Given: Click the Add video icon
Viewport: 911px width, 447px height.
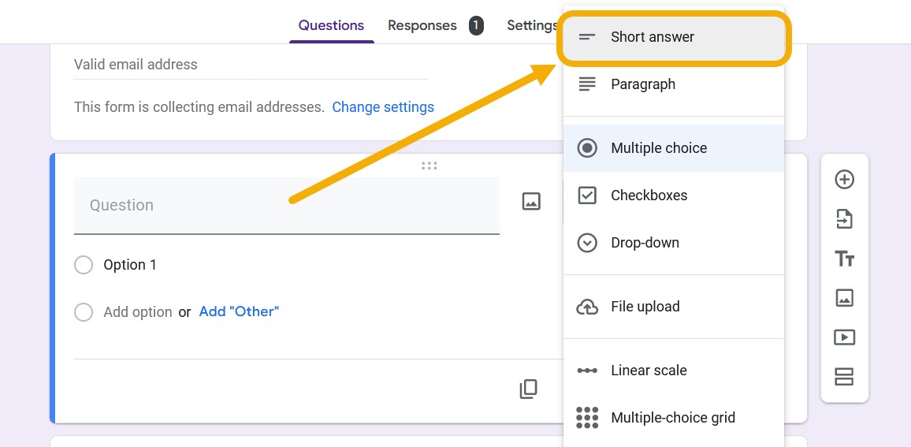Looking at the screenshot, I should [x=844, y=337].
